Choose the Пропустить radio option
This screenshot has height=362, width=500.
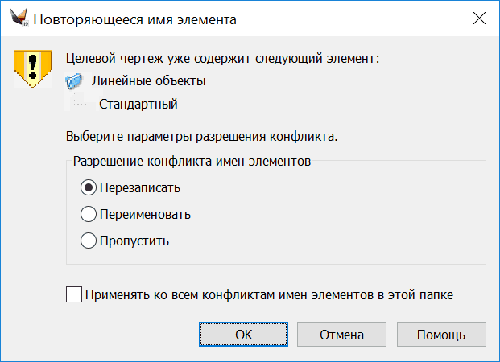click(89, 241)
